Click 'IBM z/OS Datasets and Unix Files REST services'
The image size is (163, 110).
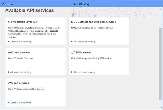point(92,28)
